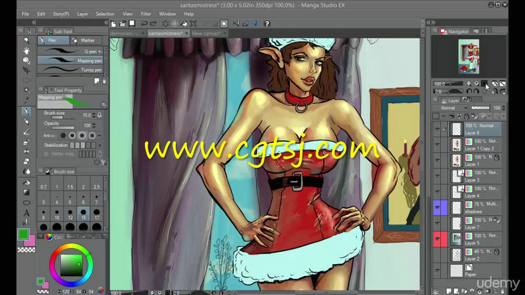Viewport: 525px width, 295px height.
Task: Adjust brush size stepper arrows
Action: (94, 115)
